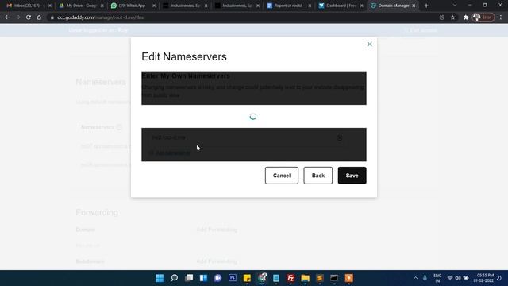Open a new browser tab

point(426,6)
